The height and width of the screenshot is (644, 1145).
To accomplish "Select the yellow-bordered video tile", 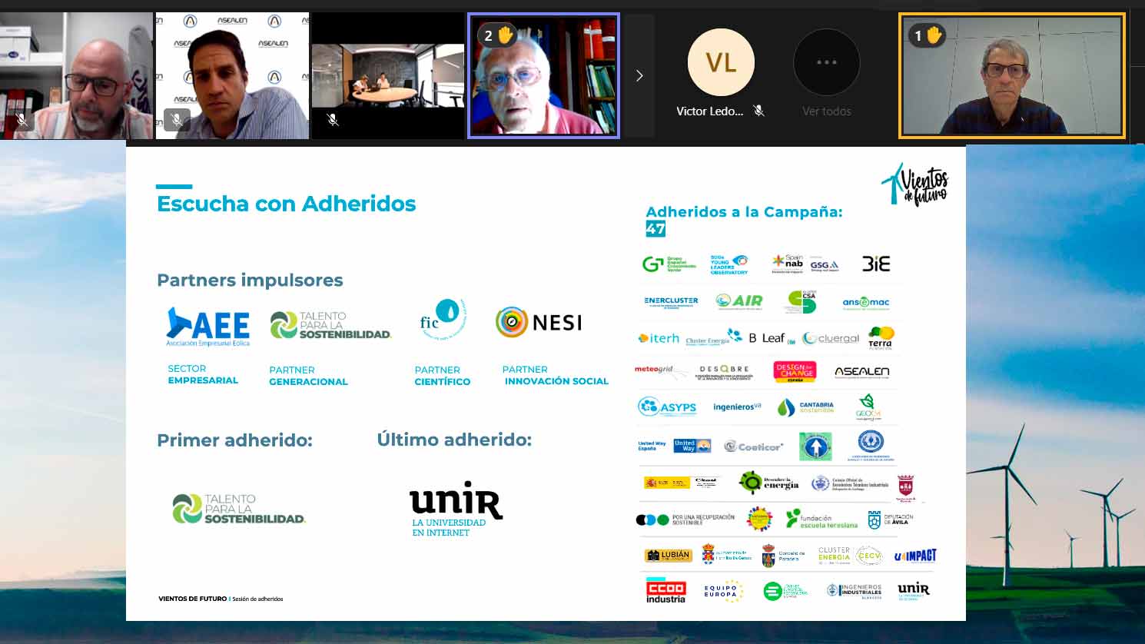I will tap(1011, 75).
